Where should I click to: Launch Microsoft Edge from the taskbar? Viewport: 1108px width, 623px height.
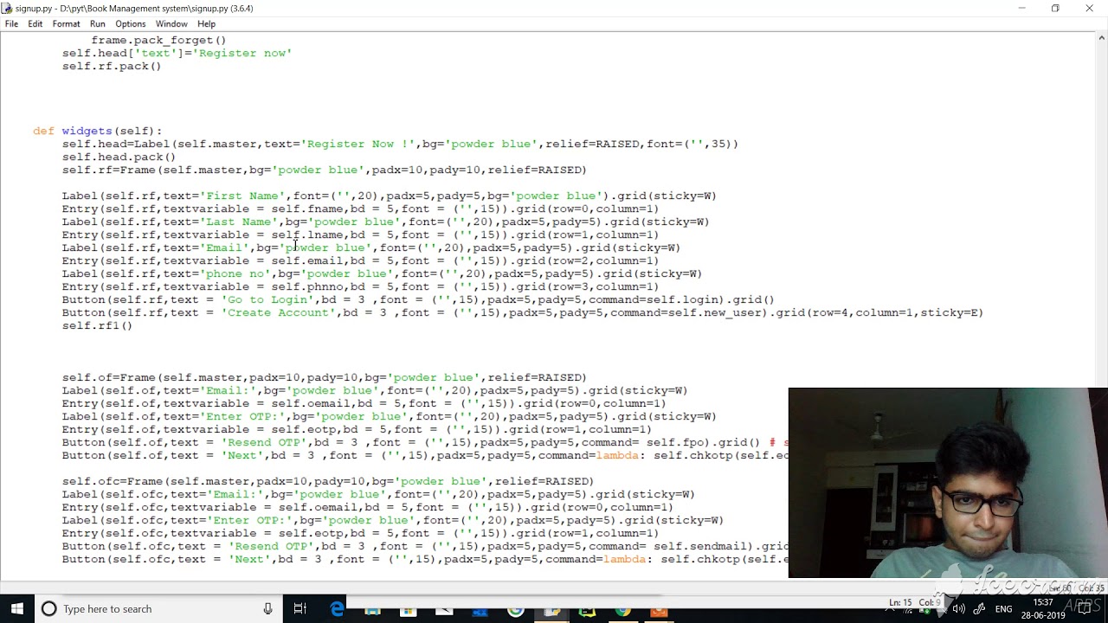click(x=337, y=609)
